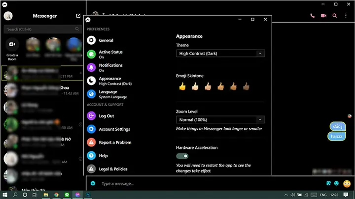Start a video call with camera icon
355x199 pixels.
[x=323, y=16]
